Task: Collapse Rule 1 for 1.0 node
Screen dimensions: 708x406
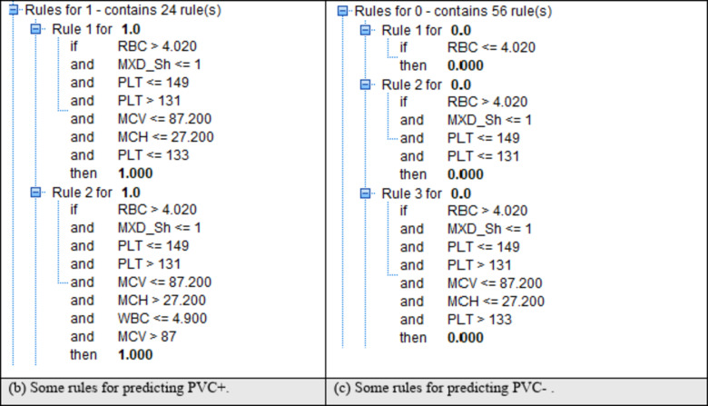Action: point(35,29)
